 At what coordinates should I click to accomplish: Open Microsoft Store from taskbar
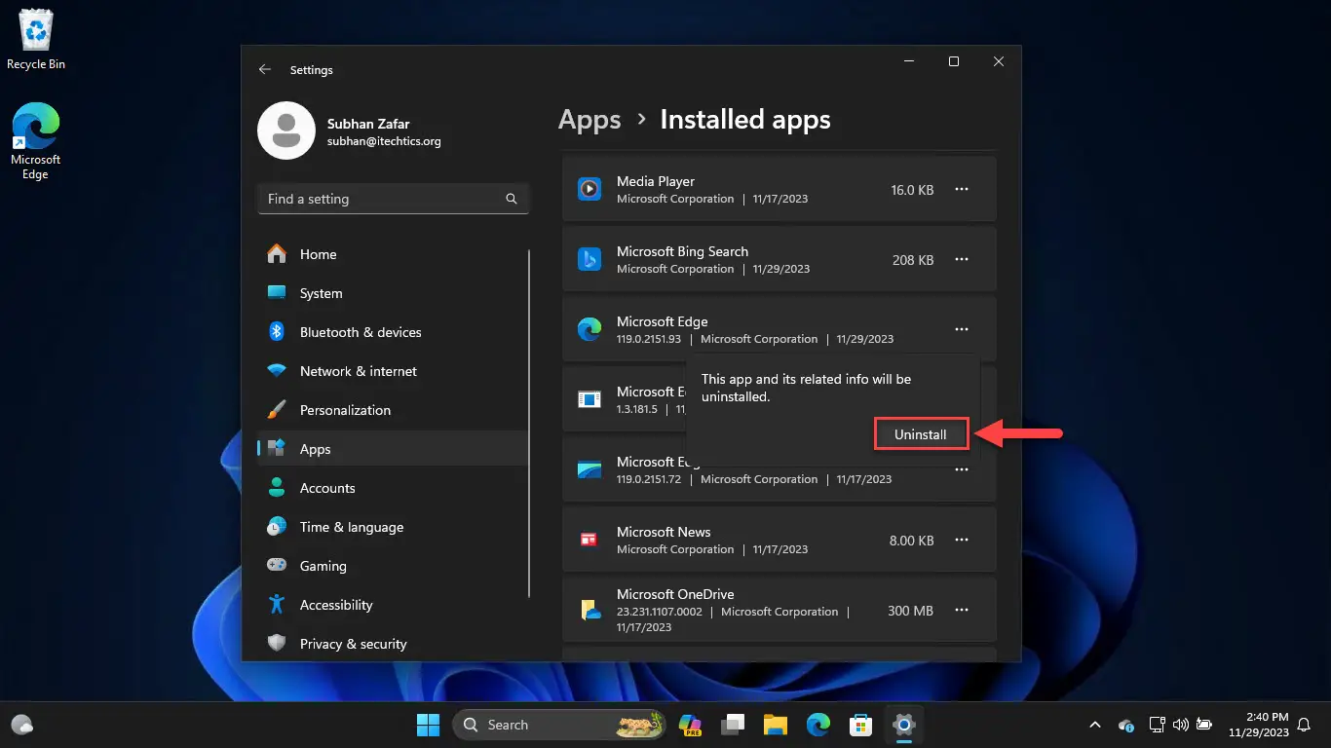861,725
